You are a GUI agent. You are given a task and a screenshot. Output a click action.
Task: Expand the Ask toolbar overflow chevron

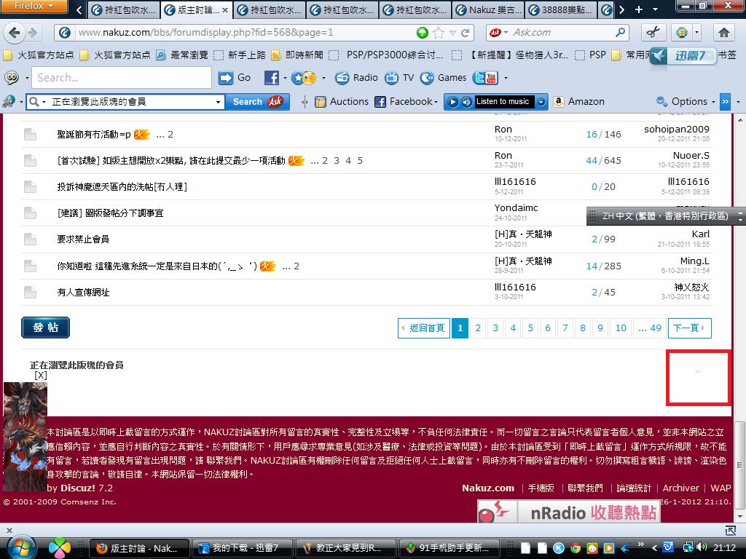click(x=725, y=101)
